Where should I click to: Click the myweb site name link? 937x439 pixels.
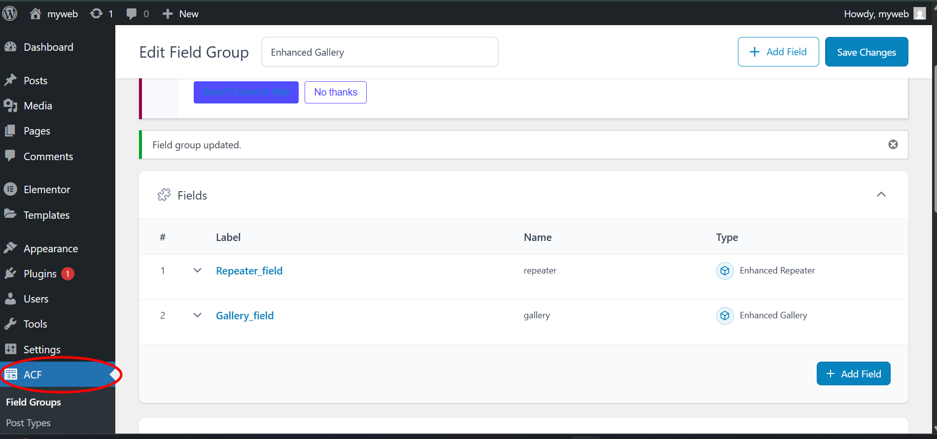click(x=63, y=14)
